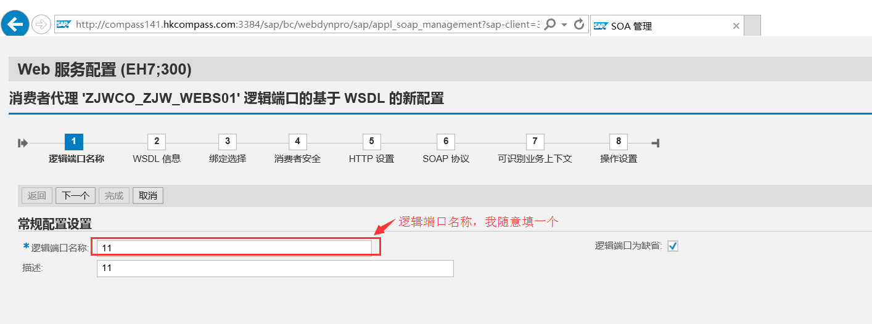Select roadmap step 5 HTTP 设置
The width and height of the screenshot is (872, 324).
tap(371, 142)
